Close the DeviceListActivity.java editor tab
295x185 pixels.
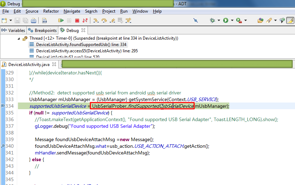[54, 64]
